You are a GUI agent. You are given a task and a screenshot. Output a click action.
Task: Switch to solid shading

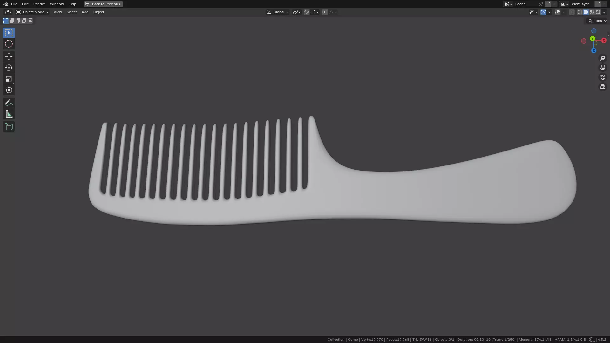click(586, 12)
